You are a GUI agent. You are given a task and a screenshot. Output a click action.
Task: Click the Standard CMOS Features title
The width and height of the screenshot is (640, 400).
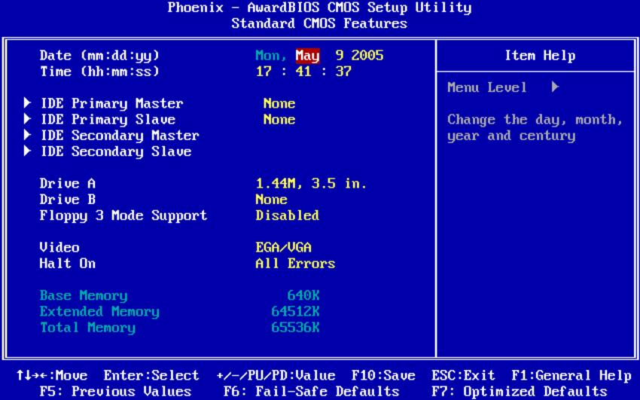[319, 23]
